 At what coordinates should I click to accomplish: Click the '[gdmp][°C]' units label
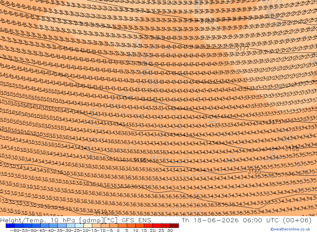(x=99, y=220)
